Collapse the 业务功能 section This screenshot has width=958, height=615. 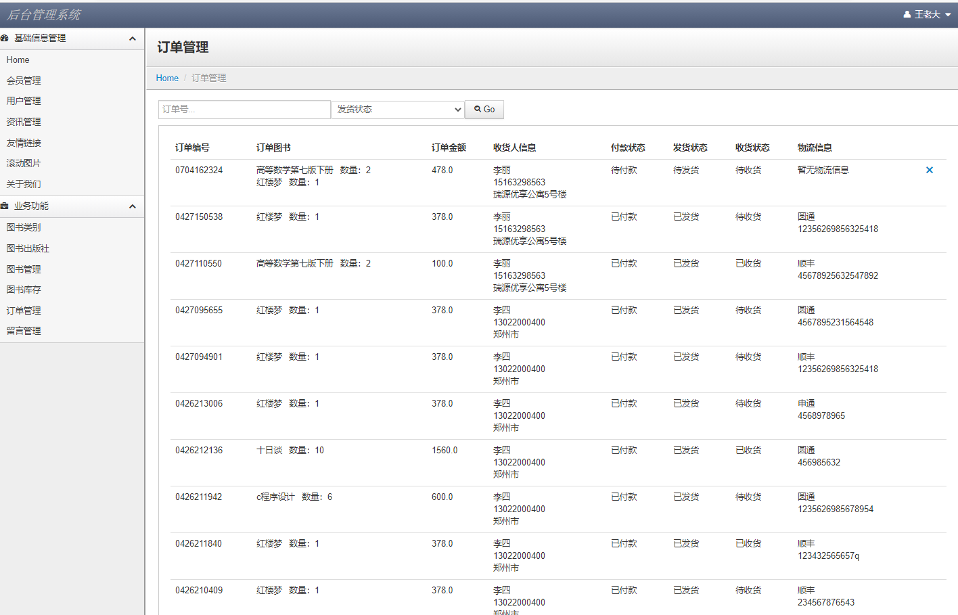pos(133,206)
